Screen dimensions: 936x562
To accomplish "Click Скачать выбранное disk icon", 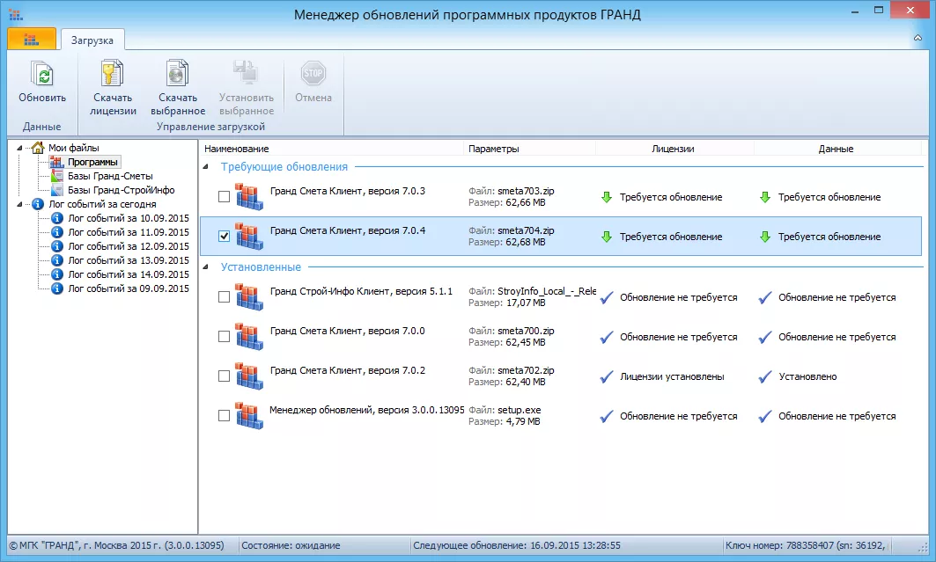I will [x=177, y=74].
